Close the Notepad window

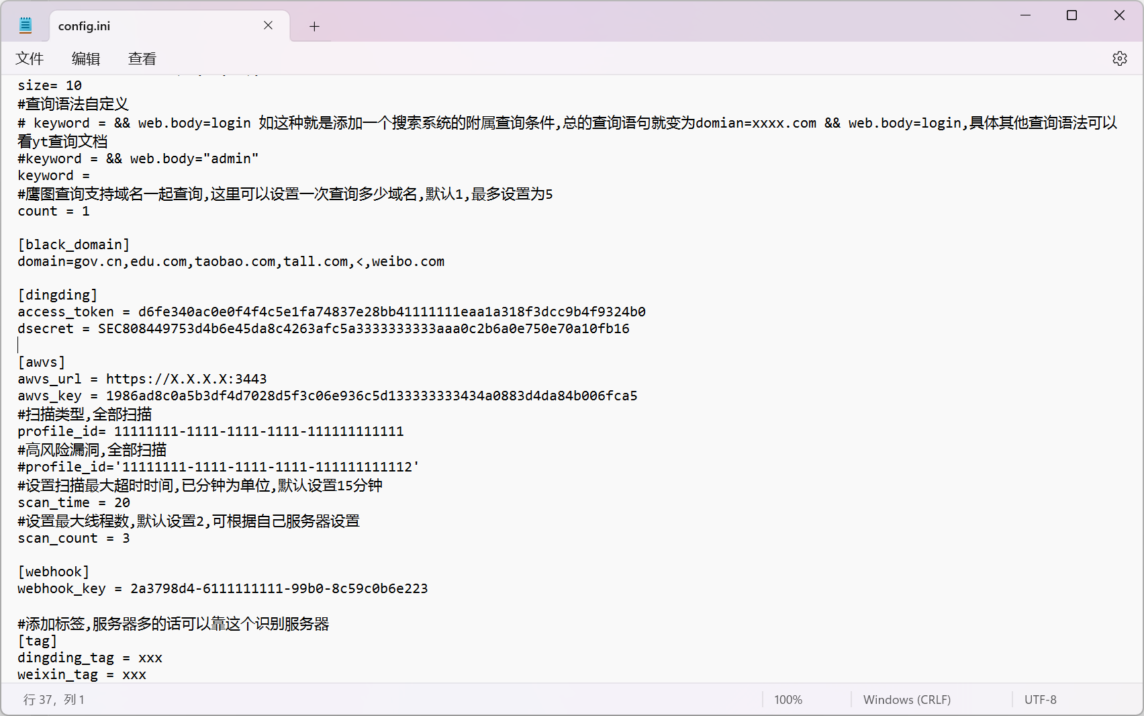(1119, 15)
